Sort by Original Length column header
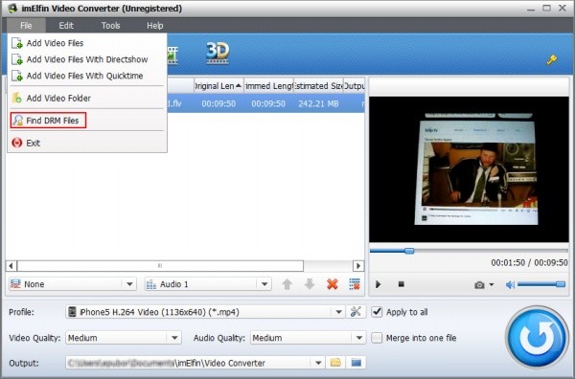 pyautogui.click(x=218, y=86)
